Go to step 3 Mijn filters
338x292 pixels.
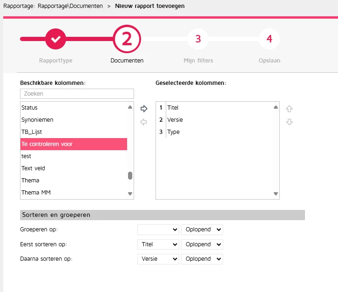[198, 39]
